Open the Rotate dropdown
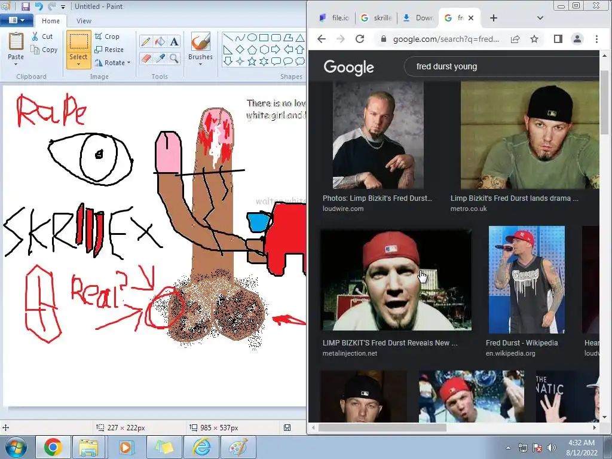The image size is (612, 459). pos(112,63)
